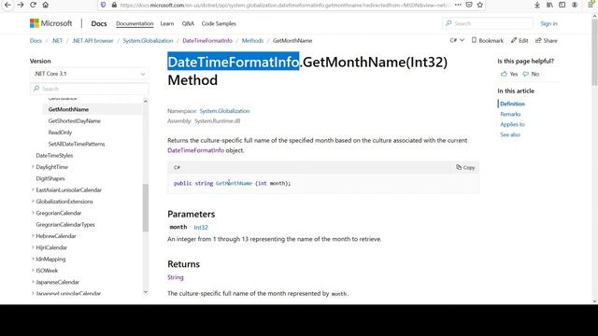Click the Microsoft logo
Screen dimensions: 598x336
pos(50,23)
